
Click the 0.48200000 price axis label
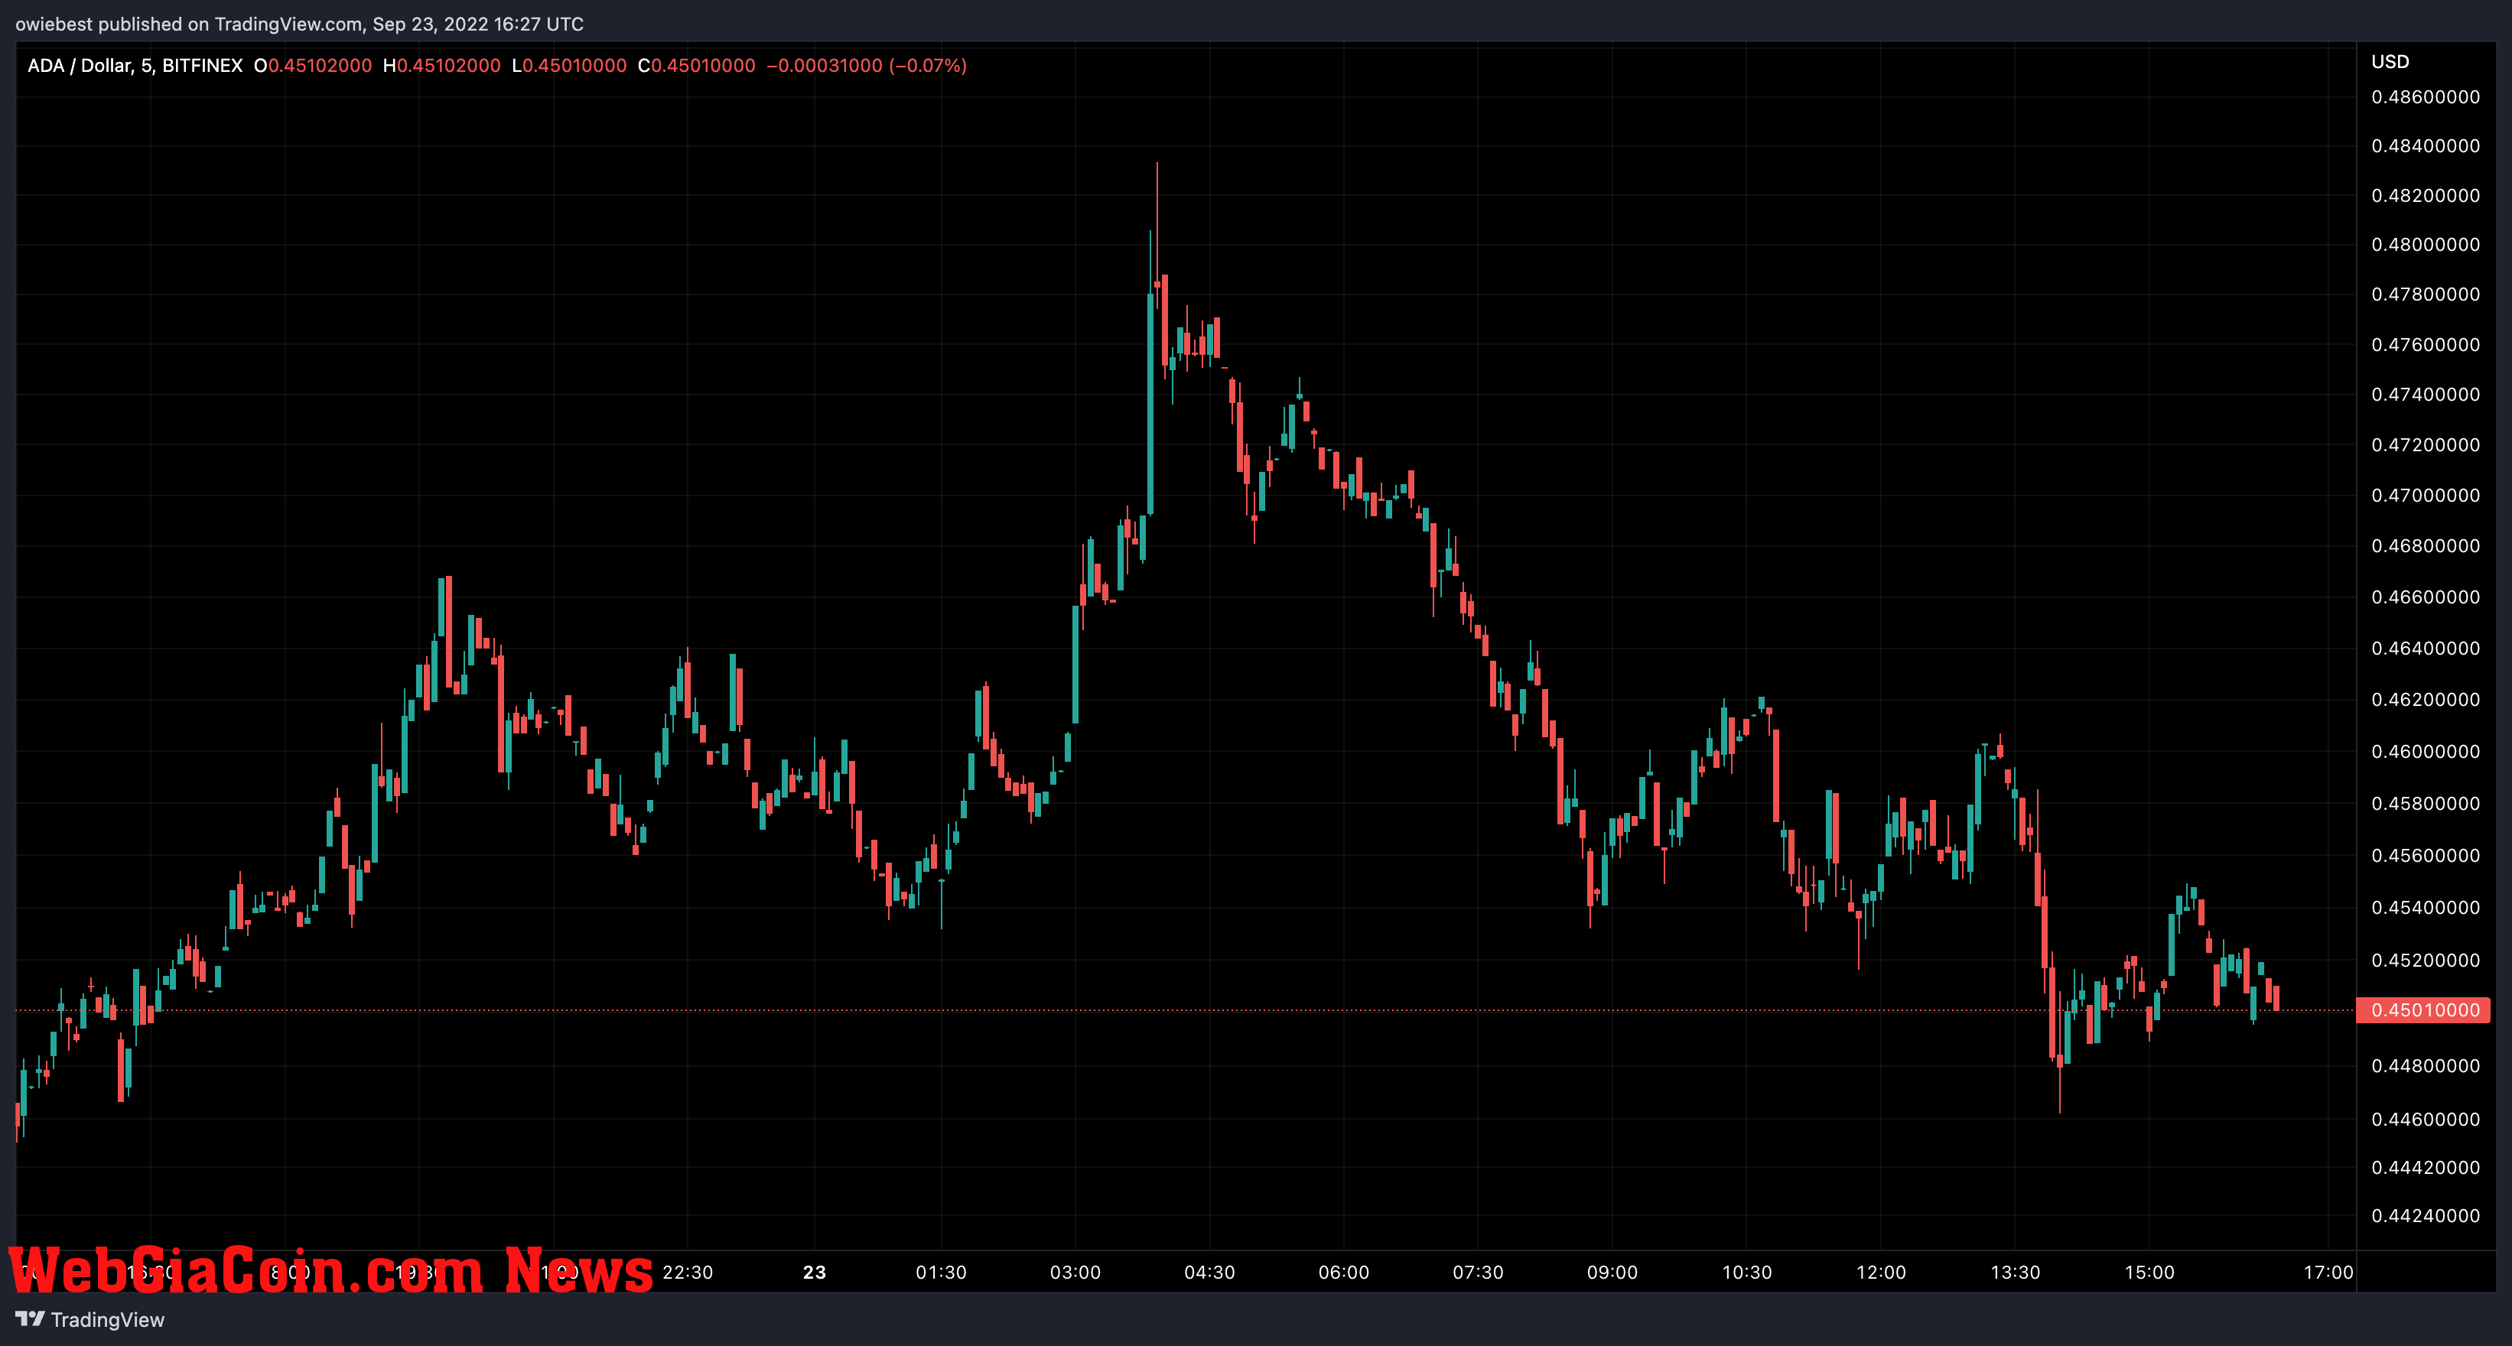coord(2426,195)
